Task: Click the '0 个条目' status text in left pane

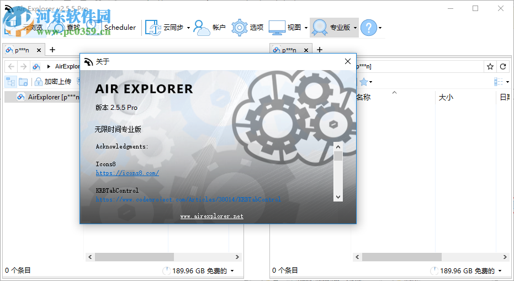Action: click(18, 271)
